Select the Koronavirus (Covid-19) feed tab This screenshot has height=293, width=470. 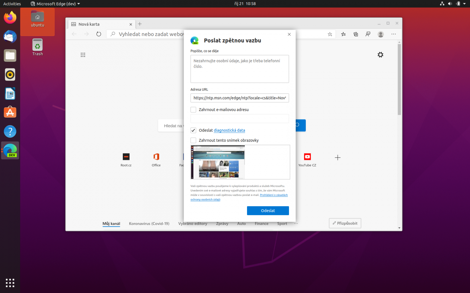click(149, 223)
